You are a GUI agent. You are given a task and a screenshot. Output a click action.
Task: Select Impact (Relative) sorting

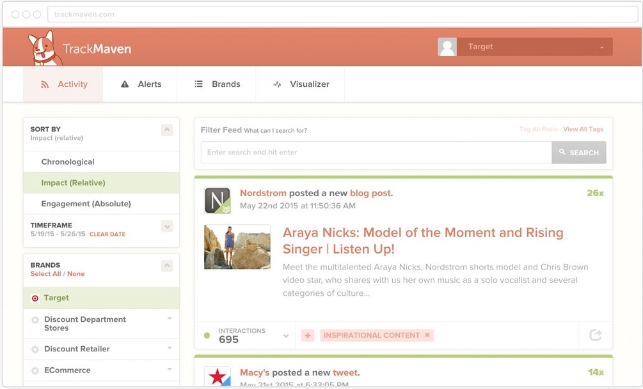coord(101,183)
